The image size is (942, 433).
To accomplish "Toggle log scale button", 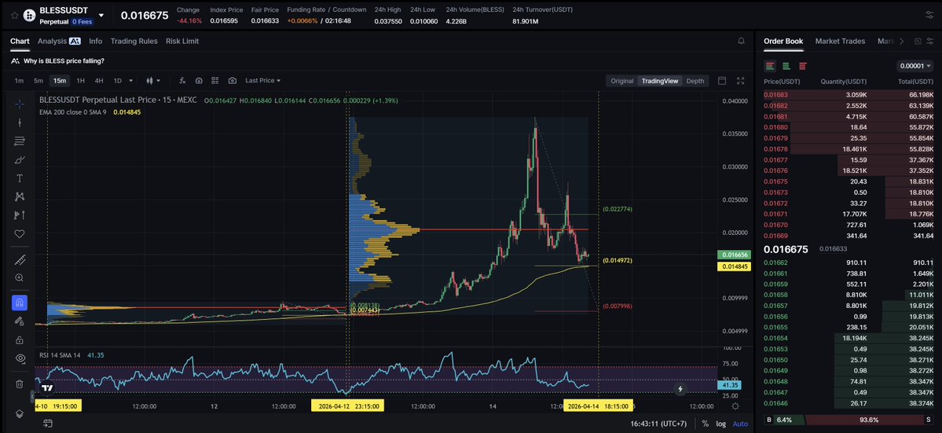I will 721,424.
